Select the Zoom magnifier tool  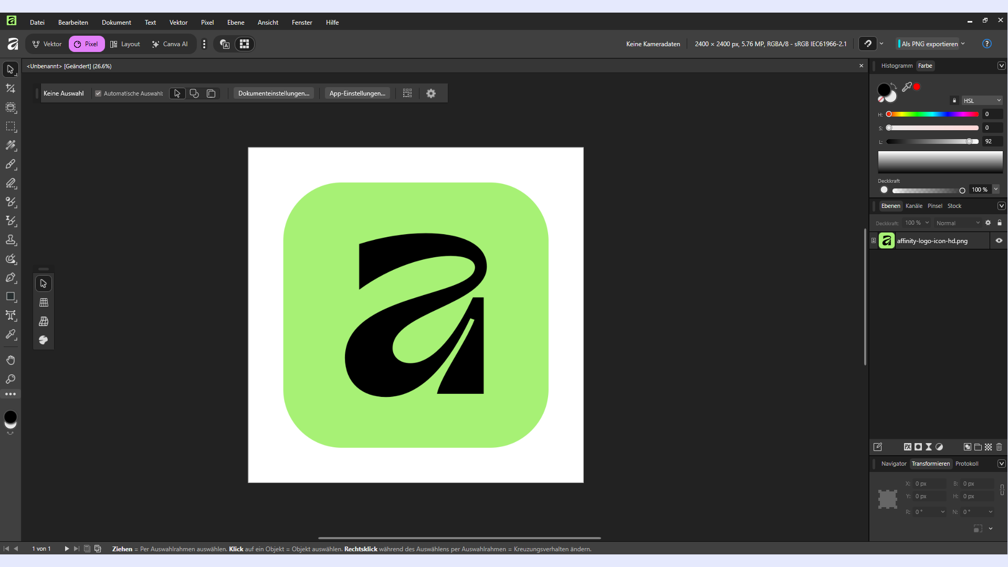[x=10, y=379]
